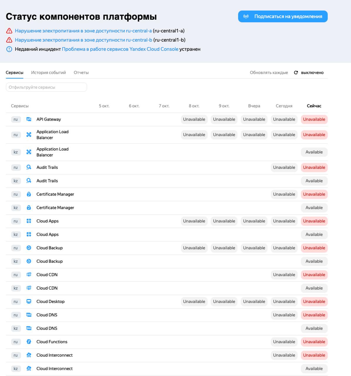This screenshot has height=376, width=351.
Task: Click the red warning icon for ru-central-a
Action: [x=9, y=31]
